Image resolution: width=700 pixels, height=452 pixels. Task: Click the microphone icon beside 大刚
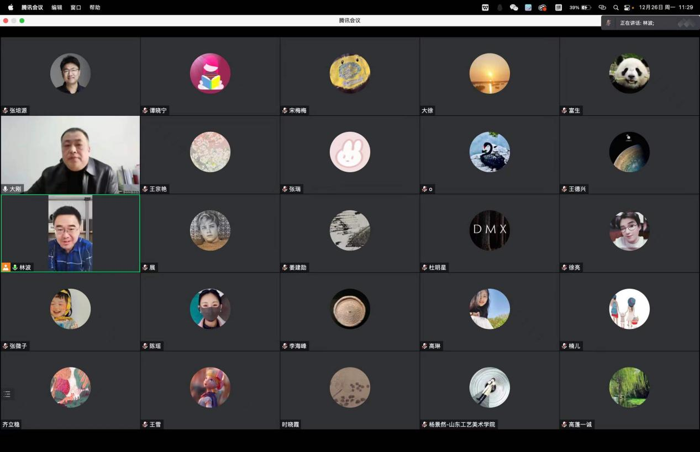6,189
